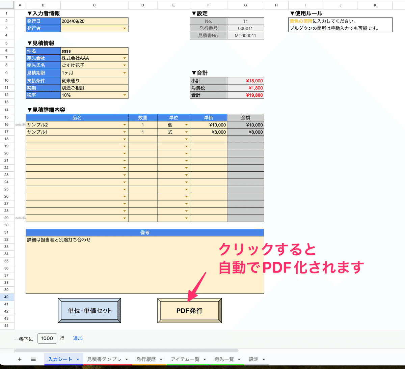405x369 pixels.
Task: Click the PDF発行 button
Action: 189,310
